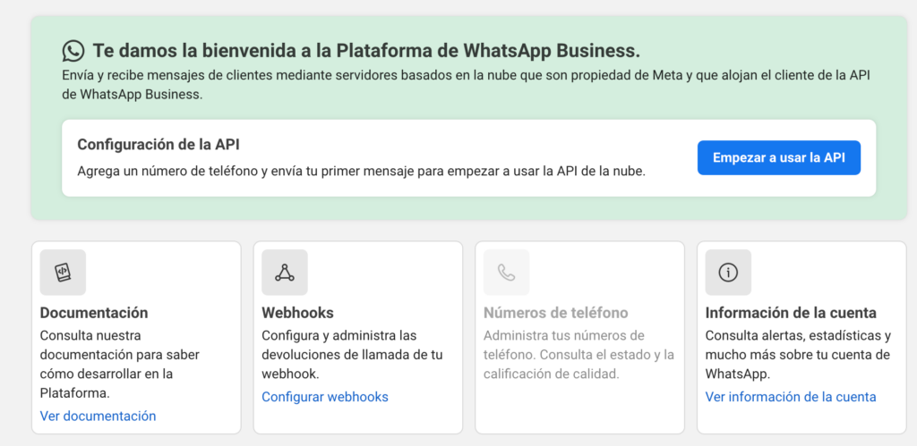Click the phone handset icon
Image resolution: width=917 pixels, height=446 pixels.
pyautogui.click(x=506, y=273)
